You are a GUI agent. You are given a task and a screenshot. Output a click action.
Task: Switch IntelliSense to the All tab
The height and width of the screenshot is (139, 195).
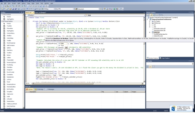tap(66, 48)
